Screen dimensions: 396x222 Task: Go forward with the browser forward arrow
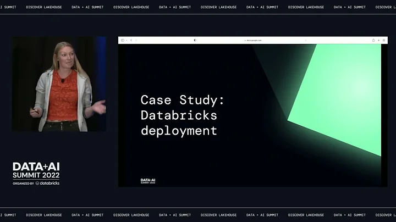tap(136, 40)
